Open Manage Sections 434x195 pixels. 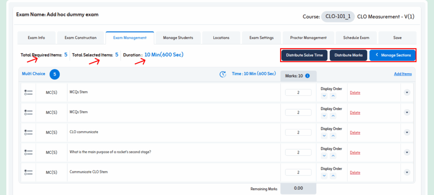coord(392,55)
